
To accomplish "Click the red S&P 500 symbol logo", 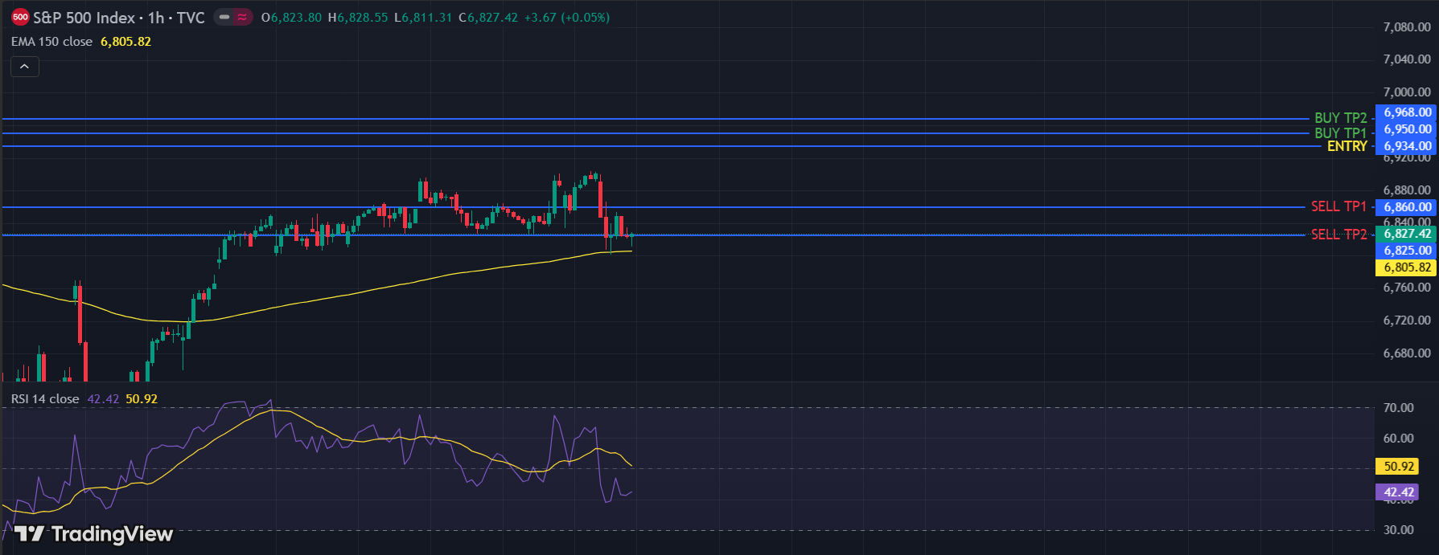I will coord(20,17).
